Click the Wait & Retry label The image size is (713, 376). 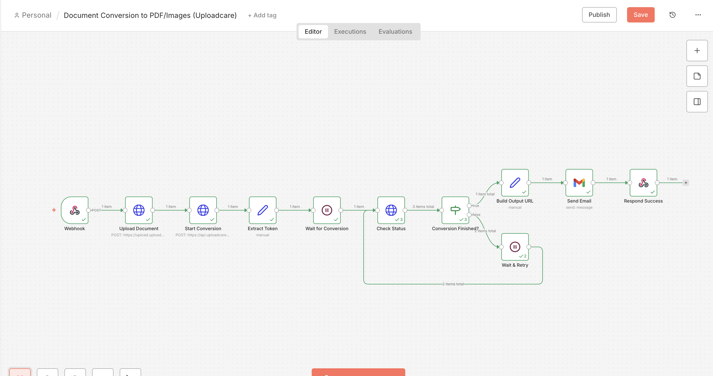click(515, 265)
